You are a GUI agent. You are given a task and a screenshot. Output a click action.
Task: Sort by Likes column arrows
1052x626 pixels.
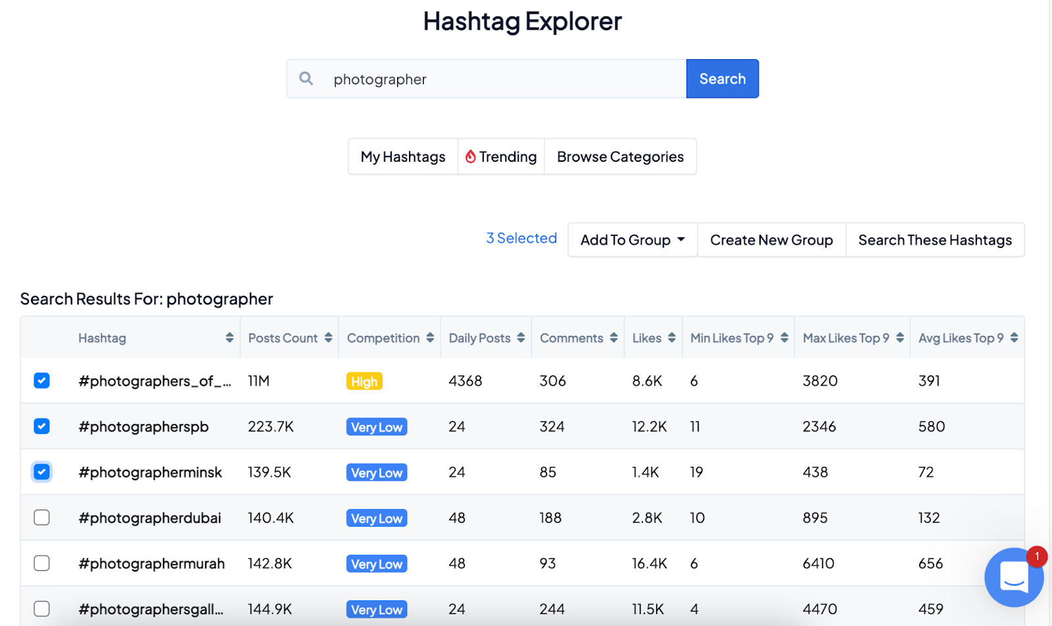pos(671,338)
